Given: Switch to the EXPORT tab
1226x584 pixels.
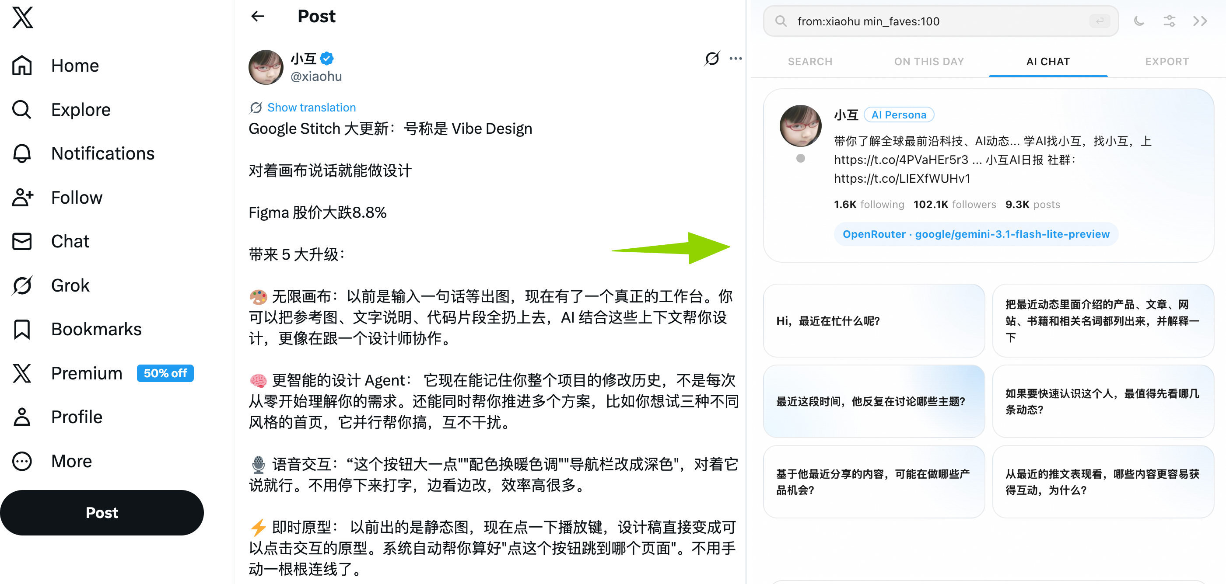Looking at the screenshot, I should pyautogui.click(x=1166, y=61).
